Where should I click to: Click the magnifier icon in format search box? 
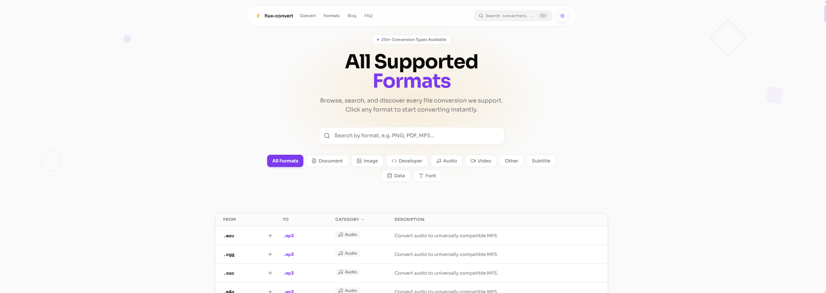pyautogui.click(x=327, y=136)
